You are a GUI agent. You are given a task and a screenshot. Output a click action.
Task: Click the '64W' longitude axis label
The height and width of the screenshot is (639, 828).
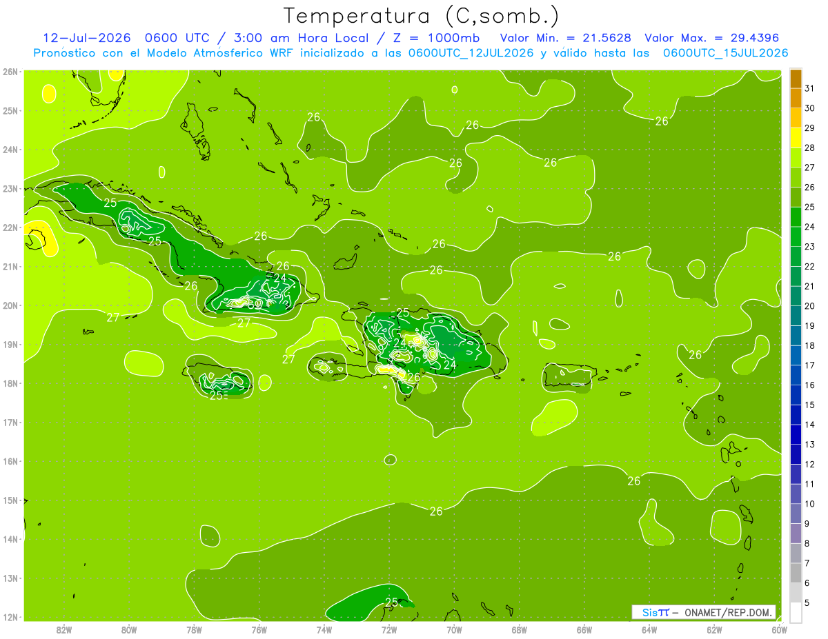[649, 629]
